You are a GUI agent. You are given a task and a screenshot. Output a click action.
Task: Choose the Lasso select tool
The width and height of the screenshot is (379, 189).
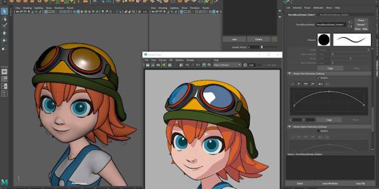pos(4,19)
